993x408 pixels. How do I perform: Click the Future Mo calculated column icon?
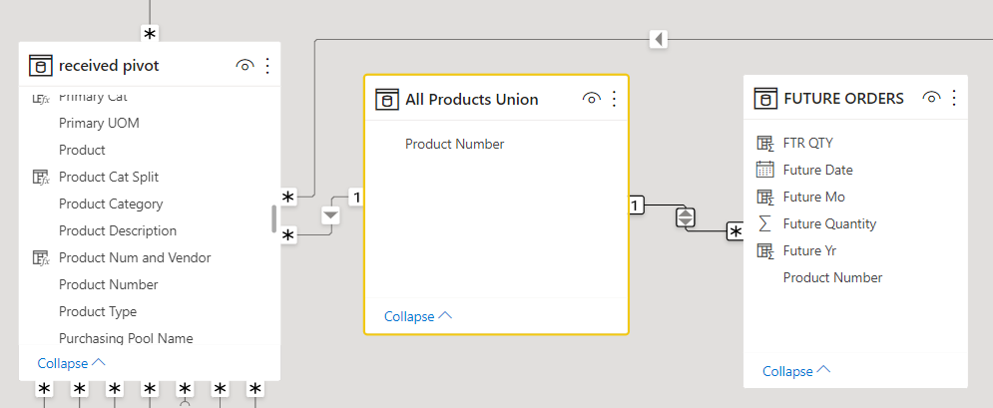765,197
